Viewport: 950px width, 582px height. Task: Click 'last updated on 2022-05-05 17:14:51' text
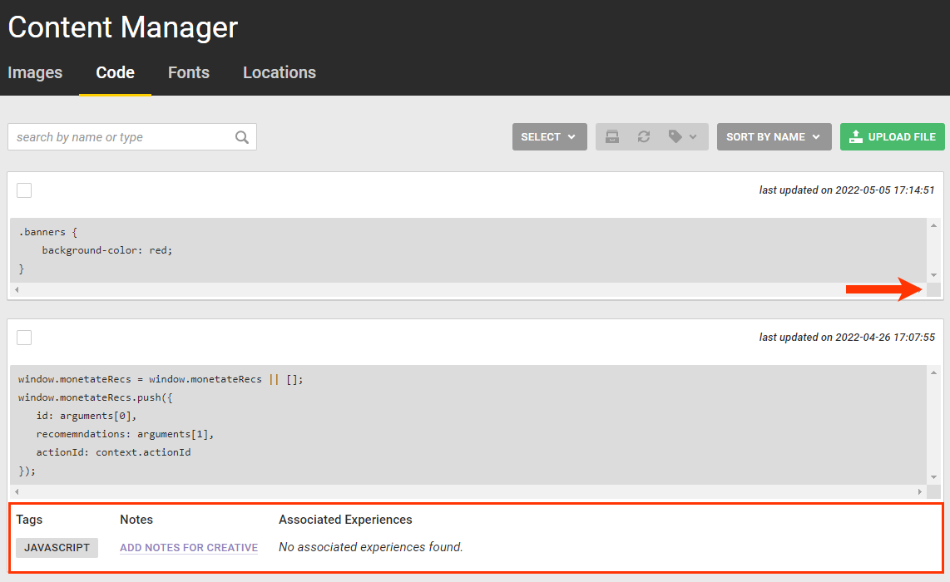point(847,190)
